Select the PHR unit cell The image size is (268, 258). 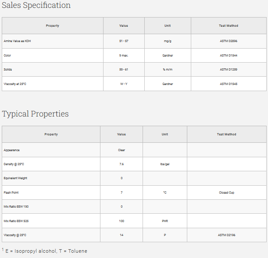(165, 221)
